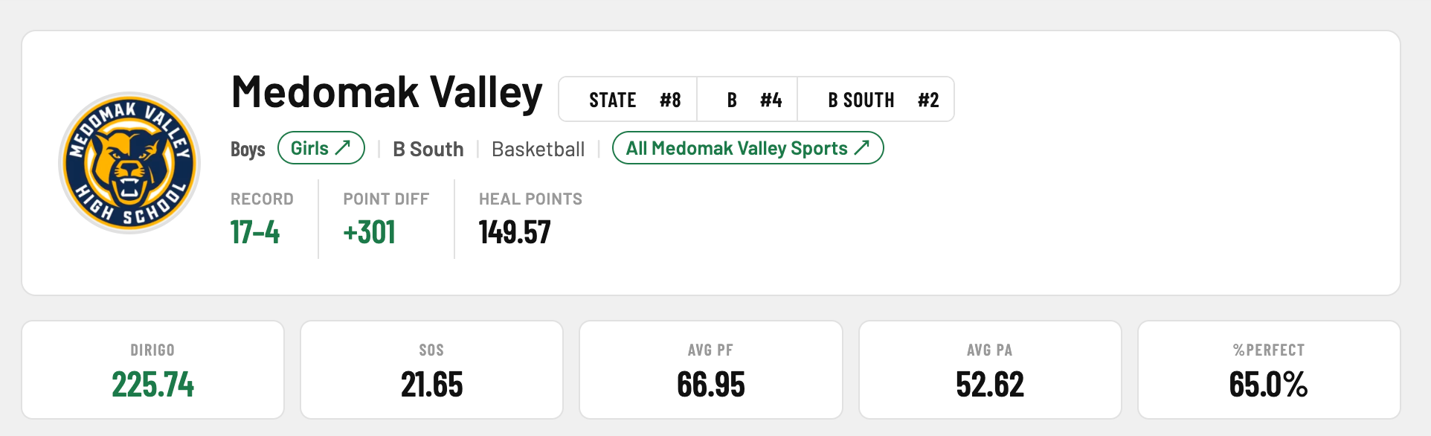Click the 149.57 Heal Points value
1431x436 pixels.
click(515, 232)
